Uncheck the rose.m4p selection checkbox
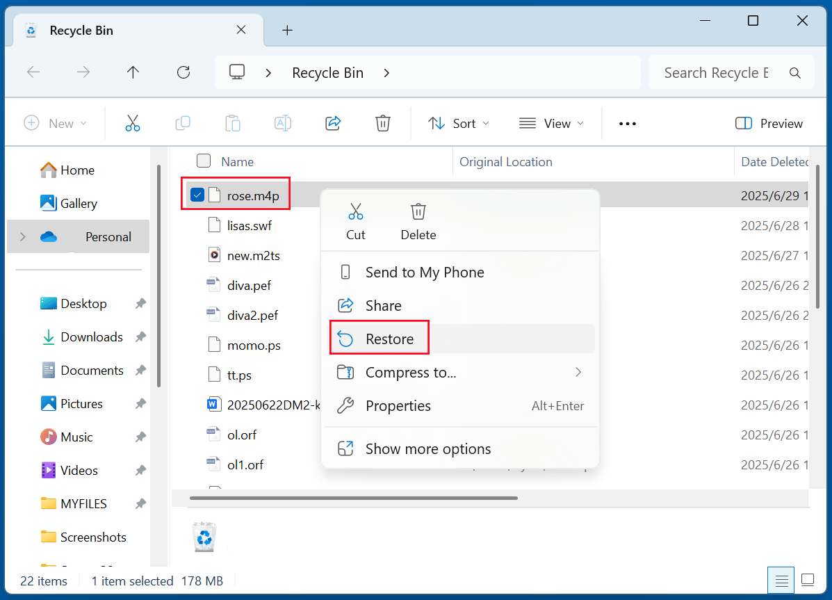This screenshot has width=832, height=600. [x=197, y=195]
